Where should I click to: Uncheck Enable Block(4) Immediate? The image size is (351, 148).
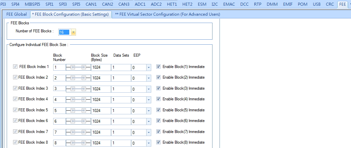(159, 99)
